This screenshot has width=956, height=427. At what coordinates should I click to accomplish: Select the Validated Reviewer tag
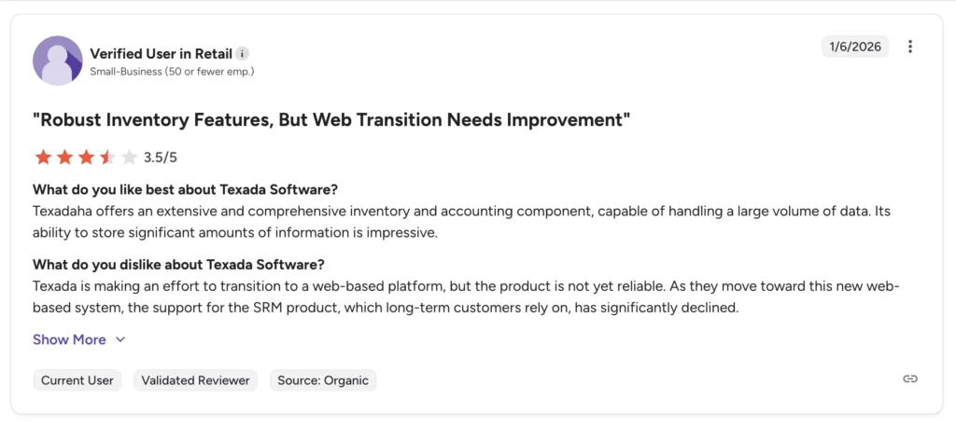pos(197,380)
